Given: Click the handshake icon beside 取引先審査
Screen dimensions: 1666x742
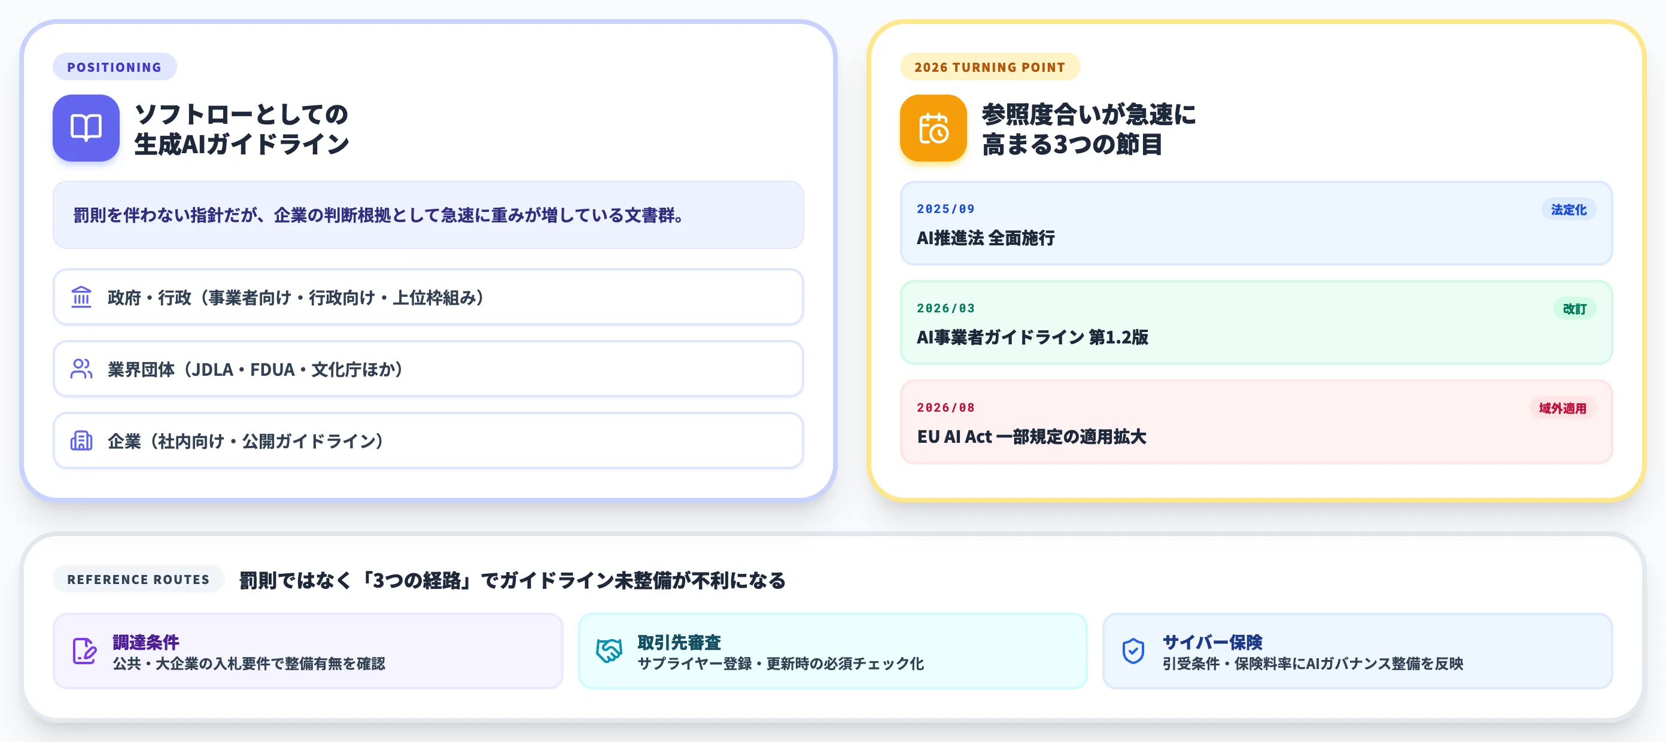Looking at the screenshot, I should [609, 651].
